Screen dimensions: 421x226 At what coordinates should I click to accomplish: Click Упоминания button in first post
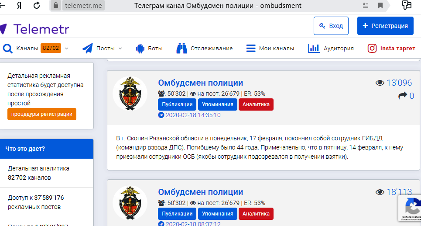point(218,104)
